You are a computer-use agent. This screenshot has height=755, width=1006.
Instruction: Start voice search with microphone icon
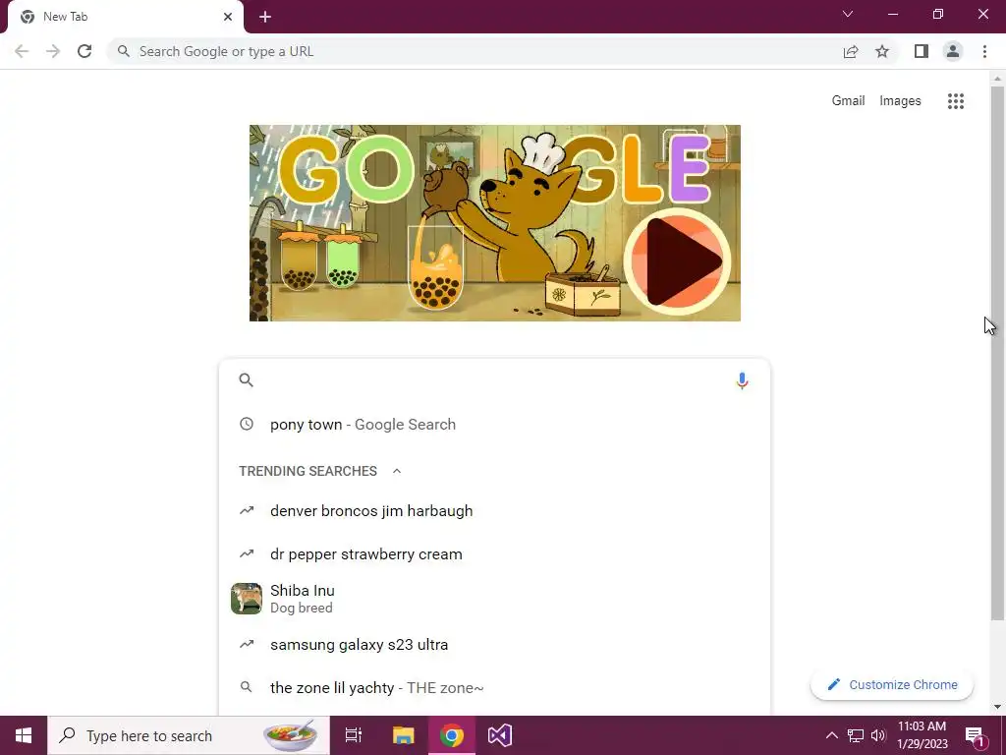(x=742, y=380)
